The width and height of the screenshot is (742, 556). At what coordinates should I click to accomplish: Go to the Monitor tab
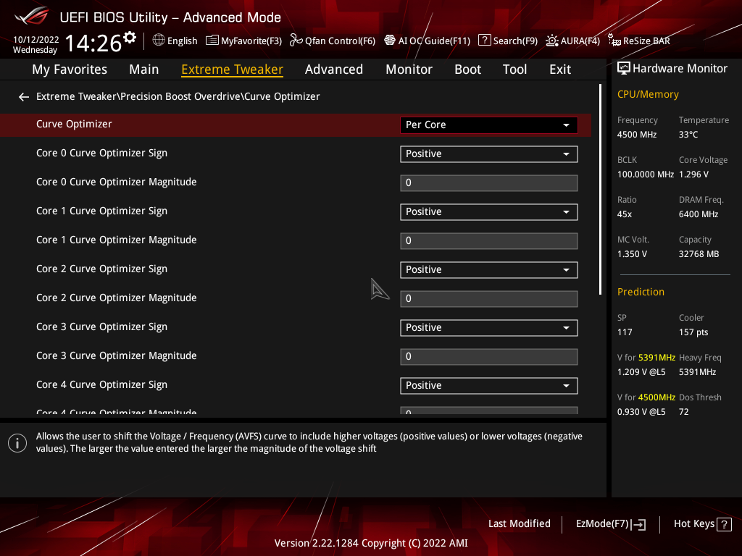click(409, 69)
